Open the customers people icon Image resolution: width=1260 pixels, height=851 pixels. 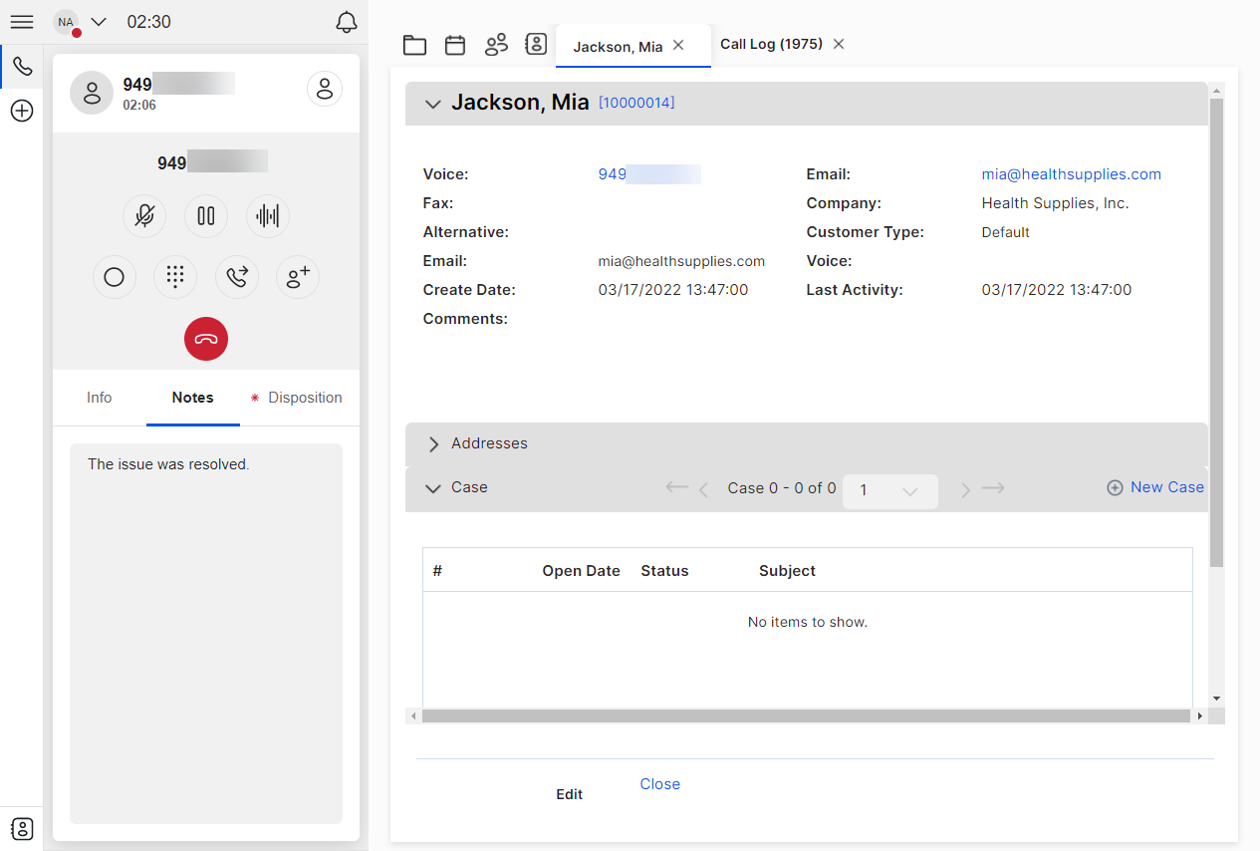click(x=496, y=45)
